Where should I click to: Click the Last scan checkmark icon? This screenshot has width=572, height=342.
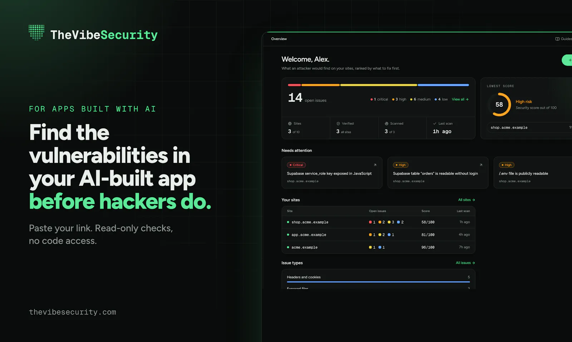[x=435, y=124]
